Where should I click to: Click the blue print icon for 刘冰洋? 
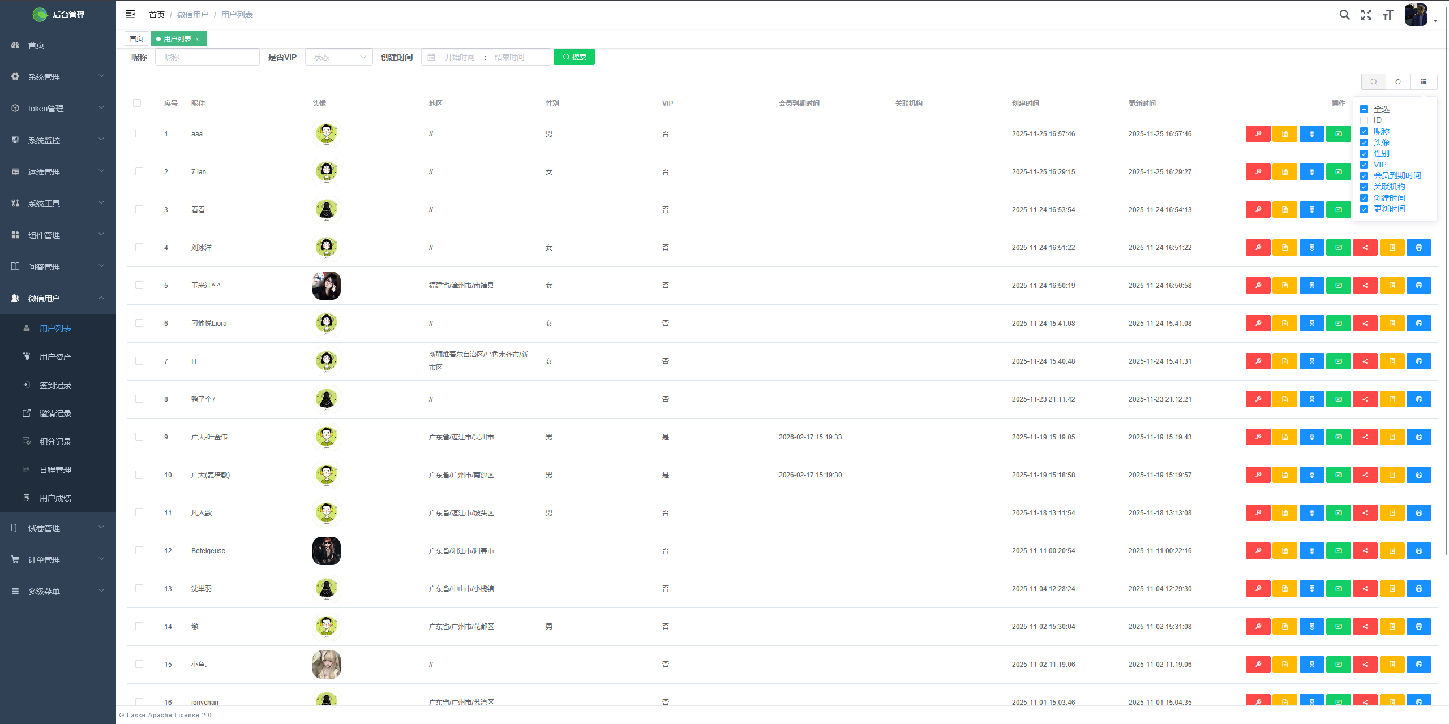pos(1418,247)
